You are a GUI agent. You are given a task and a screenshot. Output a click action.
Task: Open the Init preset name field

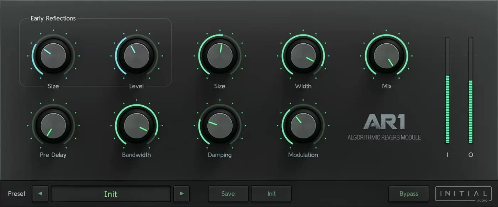(111, 194)
